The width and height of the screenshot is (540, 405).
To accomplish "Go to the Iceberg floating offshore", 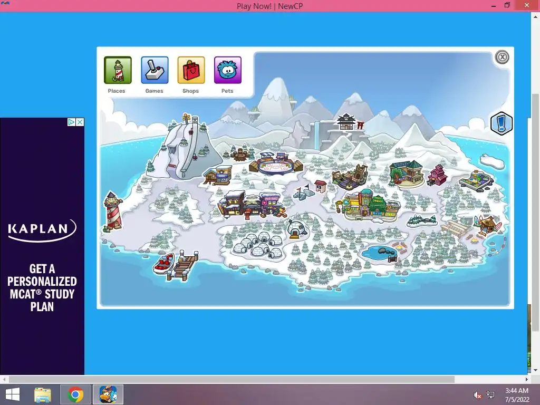I will (492, 161).
